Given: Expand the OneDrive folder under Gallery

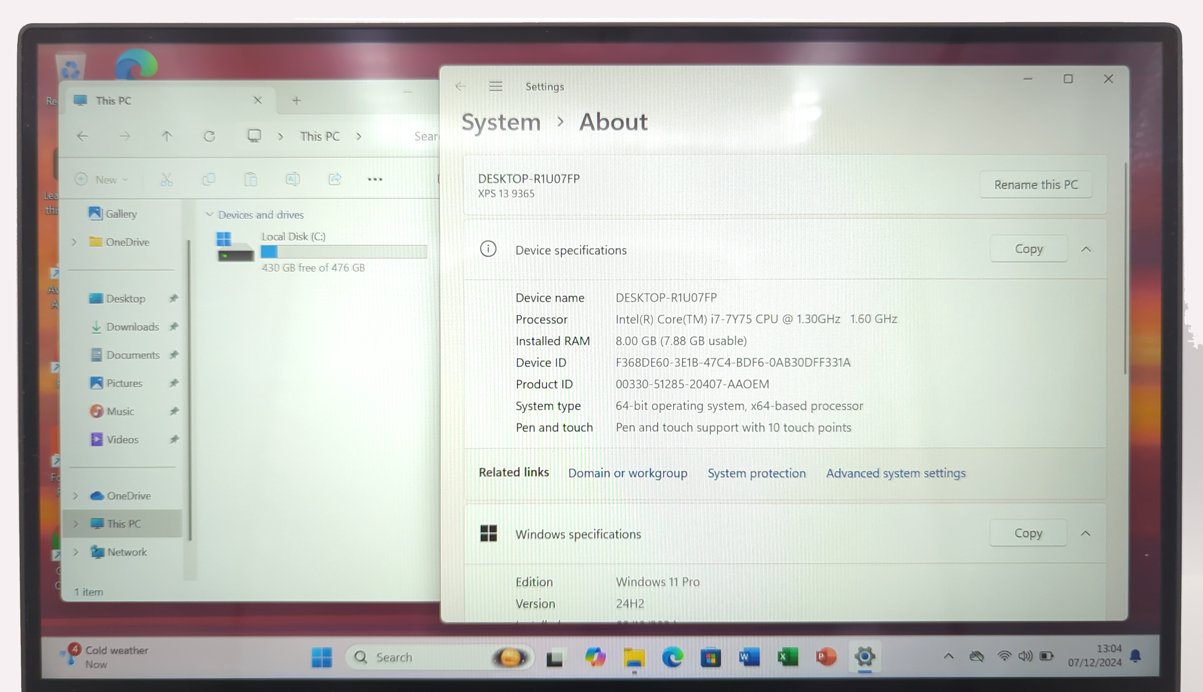Looking at the screenshot, I should (74, 242).
